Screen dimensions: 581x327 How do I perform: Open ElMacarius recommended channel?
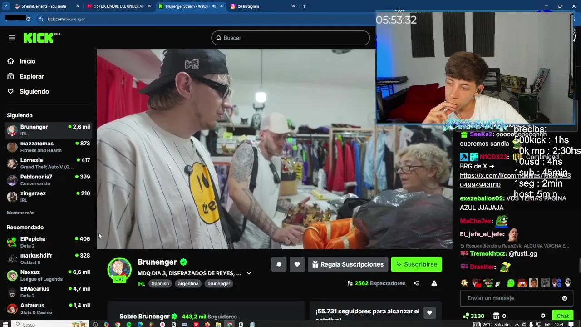click(x=48, y=292)
